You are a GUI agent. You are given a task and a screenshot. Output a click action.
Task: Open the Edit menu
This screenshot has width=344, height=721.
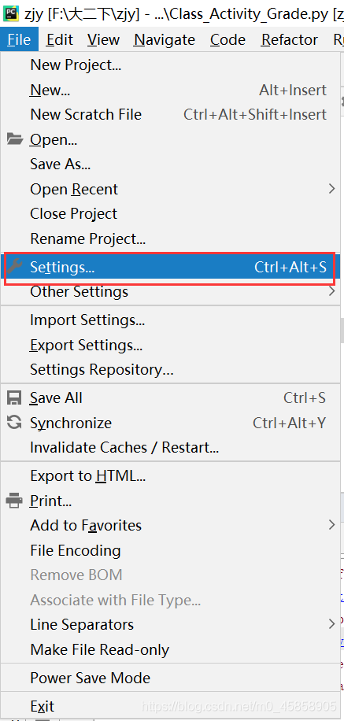(60, 40)
